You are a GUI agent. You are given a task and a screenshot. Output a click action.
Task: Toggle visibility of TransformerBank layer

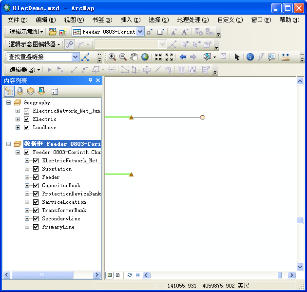coord(36,211)
